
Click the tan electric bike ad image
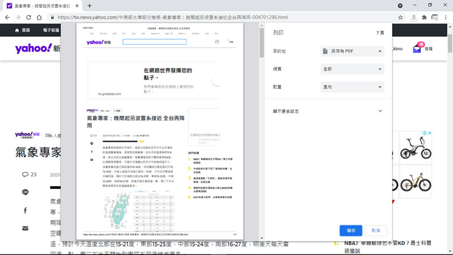point(416,182)
